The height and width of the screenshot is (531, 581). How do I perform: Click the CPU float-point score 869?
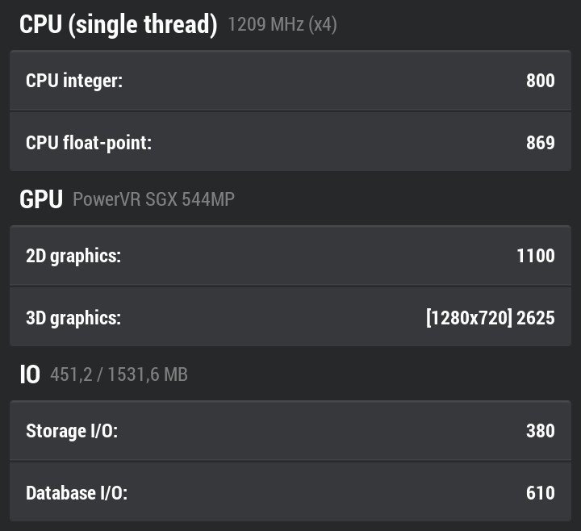[540, 143]
